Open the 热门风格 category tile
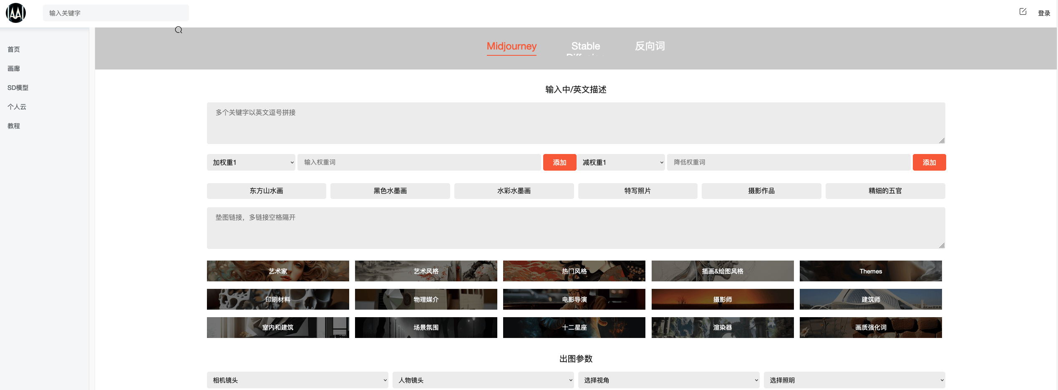 (x=574, y=271)
